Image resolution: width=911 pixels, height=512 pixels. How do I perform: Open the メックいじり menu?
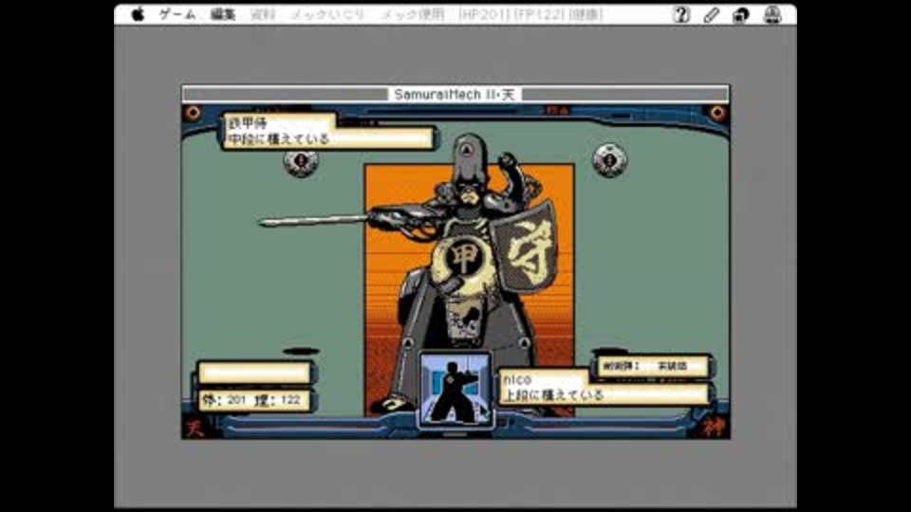pos(327,14)
